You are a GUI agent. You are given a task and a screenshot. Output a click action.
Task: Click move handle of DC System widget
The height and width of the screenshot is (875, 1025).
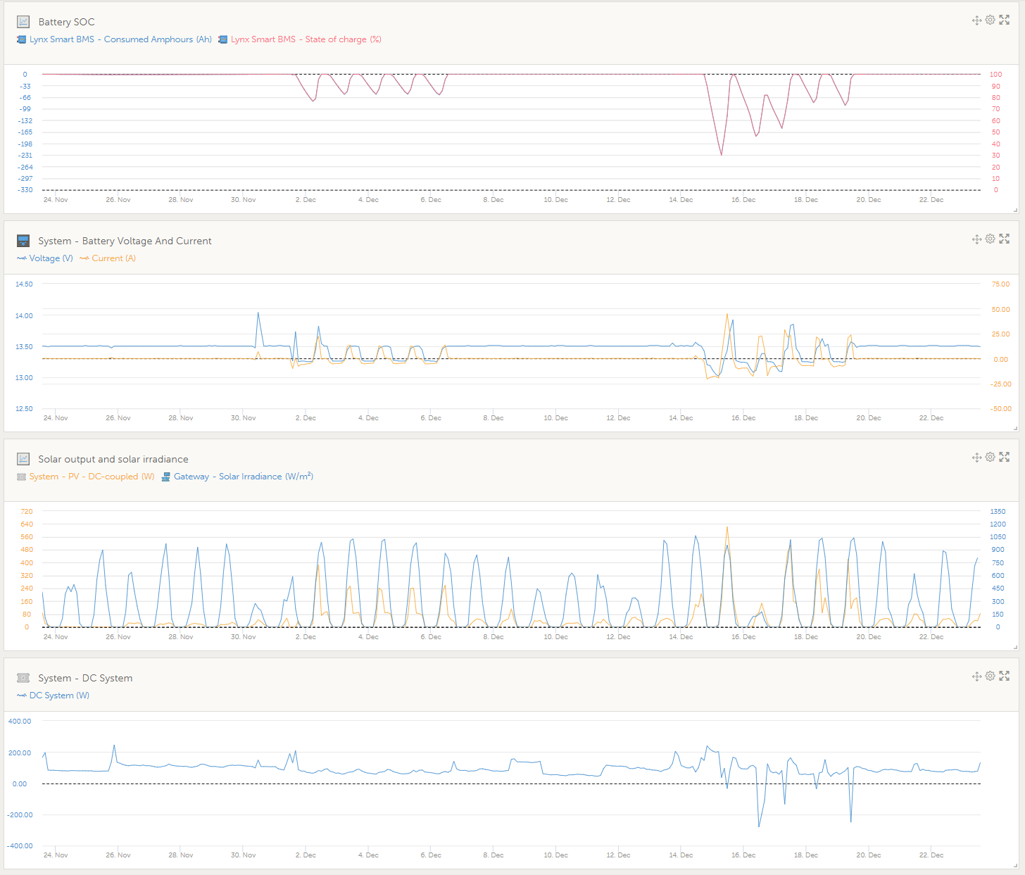(976, 676)
